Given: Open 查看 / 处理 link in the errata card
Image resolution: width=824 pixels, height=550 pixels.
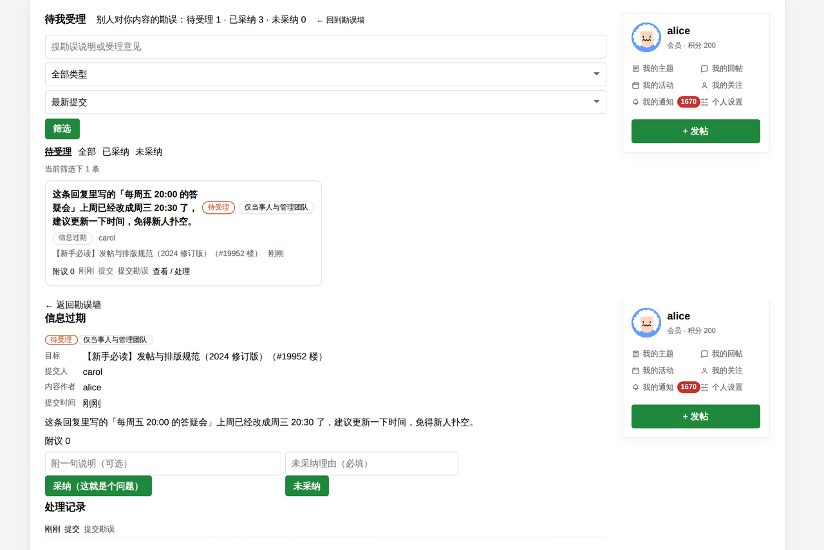Looking at the screenshot, I should tap(171, 271).
